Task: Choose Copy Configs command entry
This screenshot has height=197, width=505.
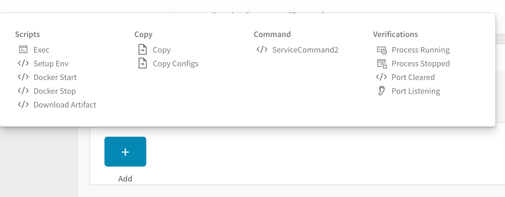Action: (x=175, y=64)
